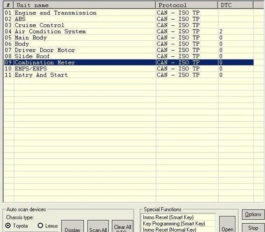This screenshot has width=265, height=232.
Task: Select the Toyota chassis type radio button
Action: point(8,226)
